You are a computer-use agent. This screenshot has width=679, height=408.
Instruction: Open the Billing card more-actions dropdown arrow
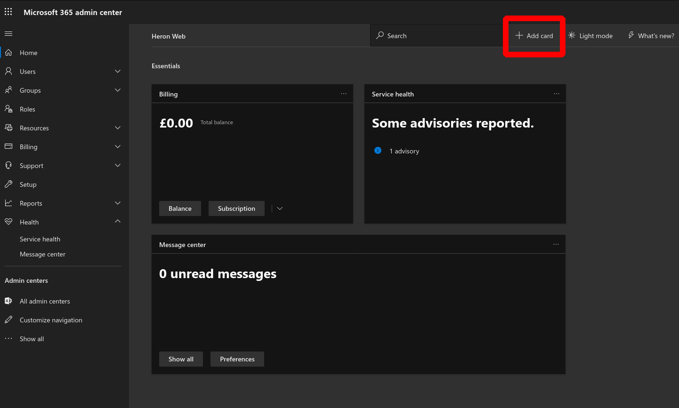click(280, 208)
